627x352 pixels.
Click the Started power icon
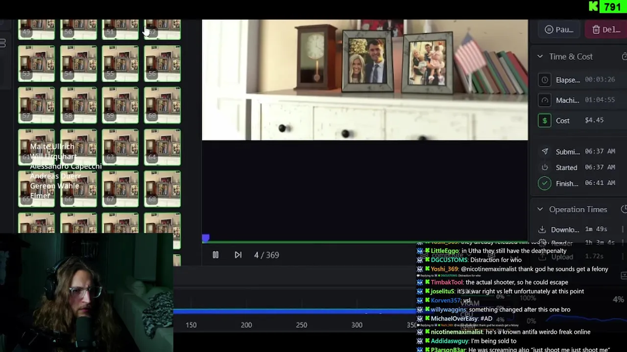(544, 167)
